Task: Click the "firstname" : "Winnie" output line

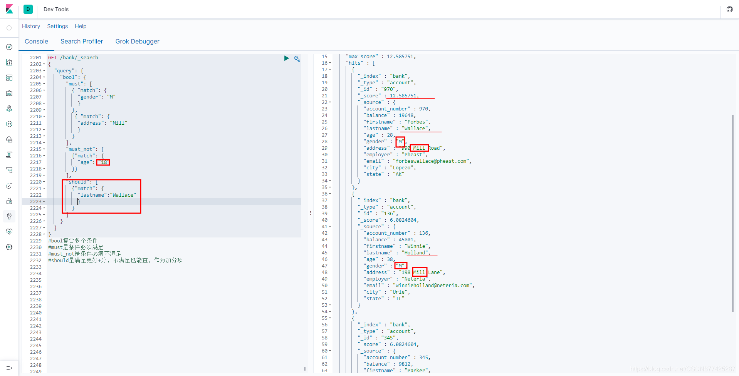Action: coord(397,246)
